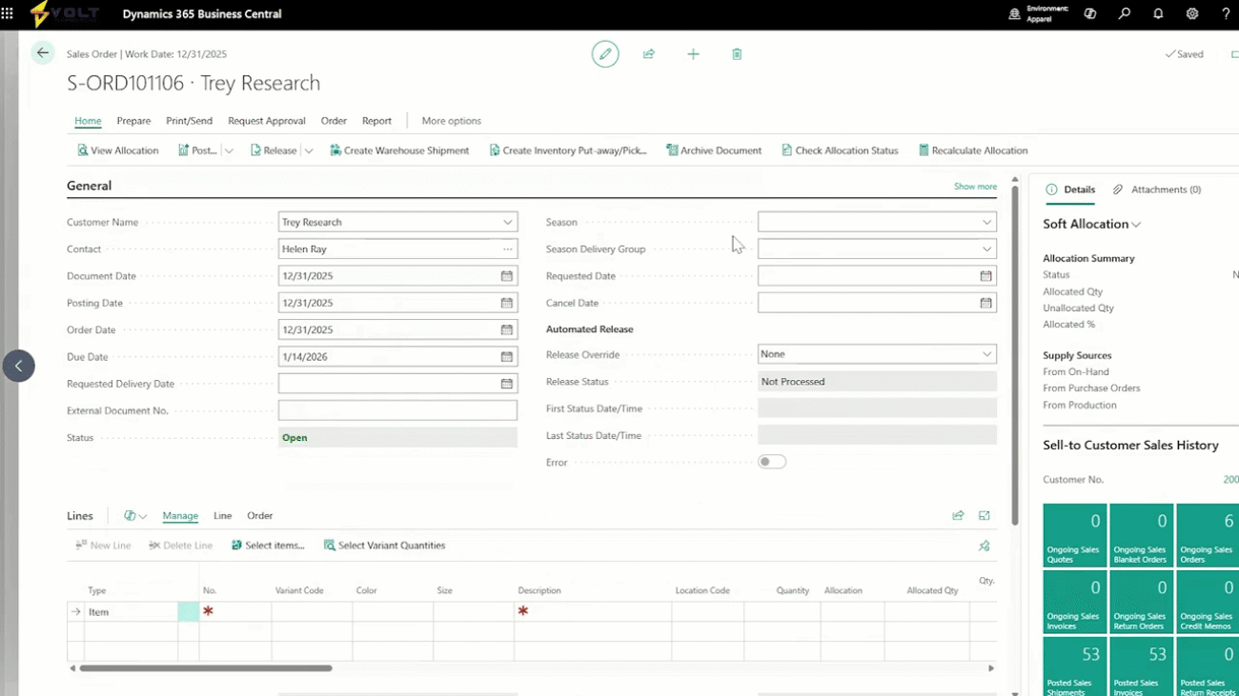The image size is (1239, 696).
Task: Switch to Attachments (0) tab
Action: point(1157,189)
